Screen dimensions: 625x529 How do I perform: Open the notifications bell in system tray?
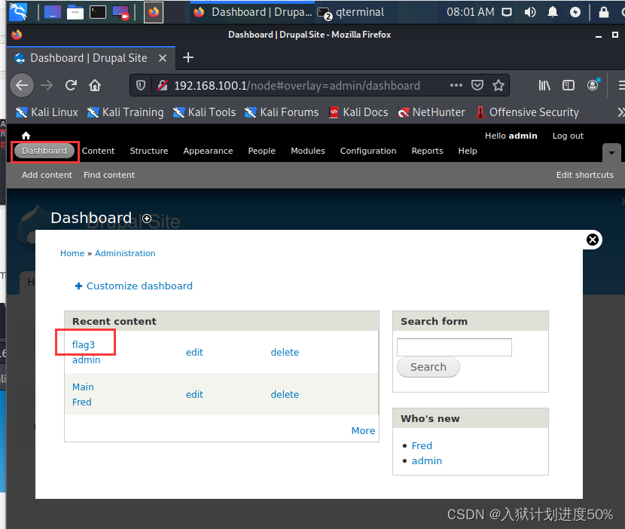(553, 12)
